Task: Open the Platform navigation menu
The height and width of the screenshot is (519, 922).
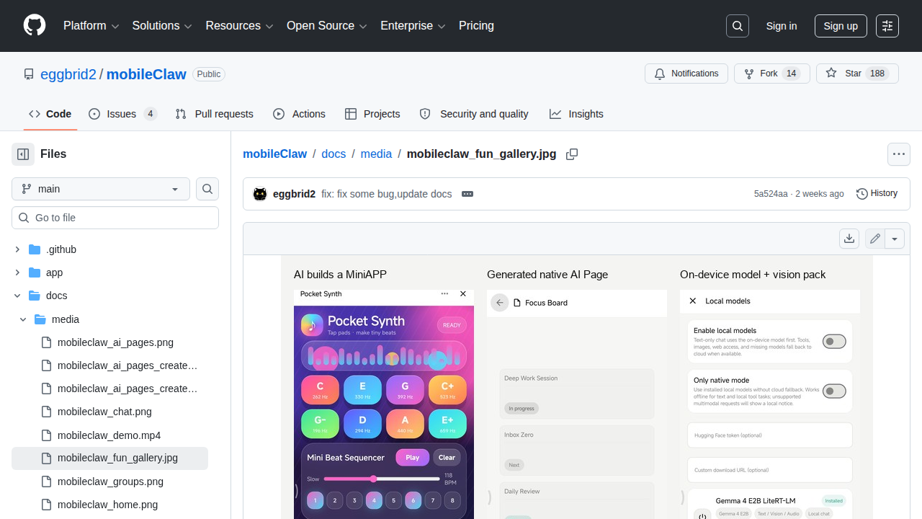Action: pyautogui.click(x=91, y=26)
